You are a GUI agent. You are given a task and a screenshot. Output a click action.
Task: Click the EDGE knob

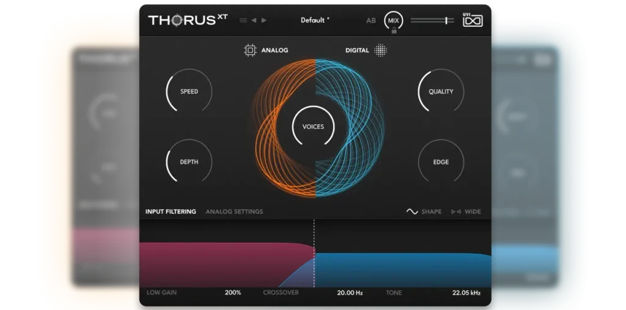(441, 162)
